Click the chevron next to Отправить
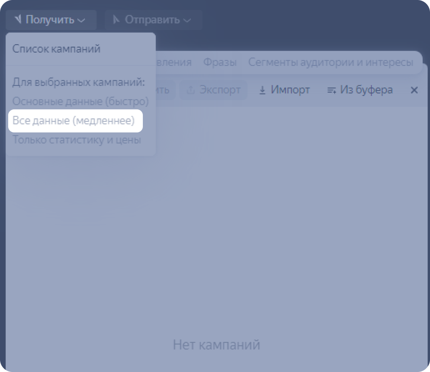The height and width of the screenshot is (372, 430). tap(187, 20)
